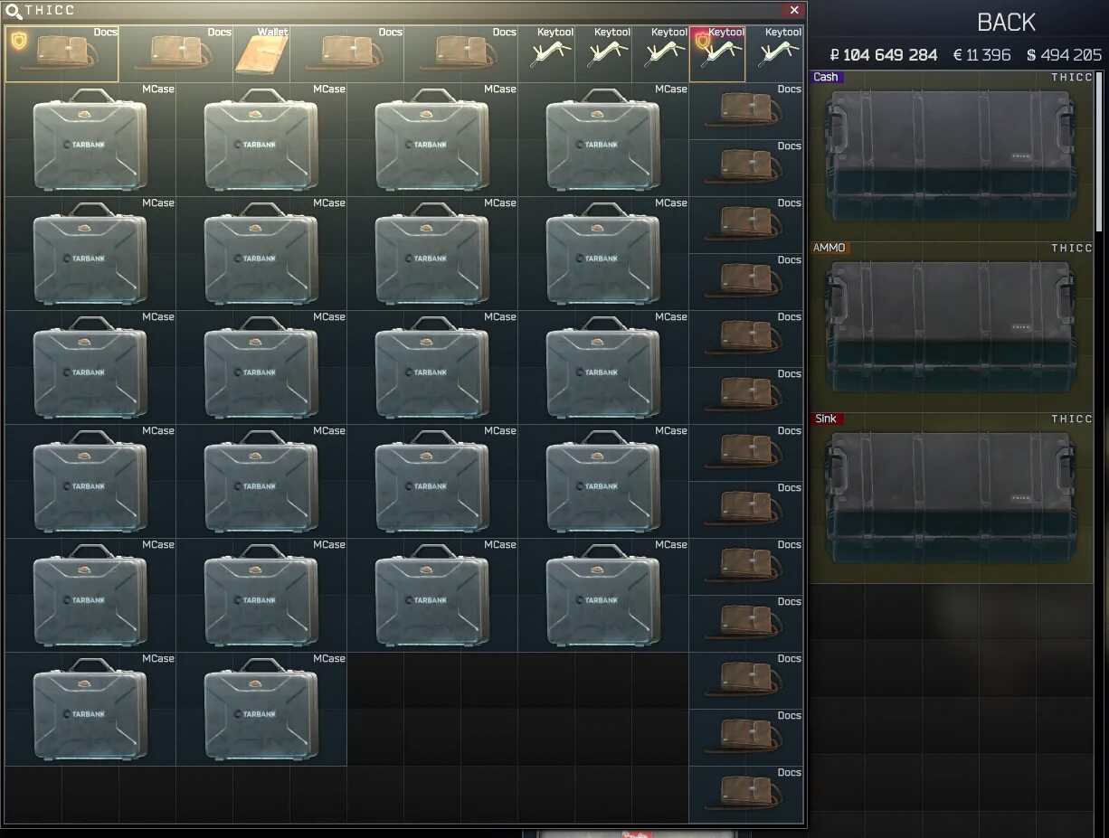1109x838 pixels.
Task: Select Keytool directly left of red-tagged Keytool
Action: [660, 53]
